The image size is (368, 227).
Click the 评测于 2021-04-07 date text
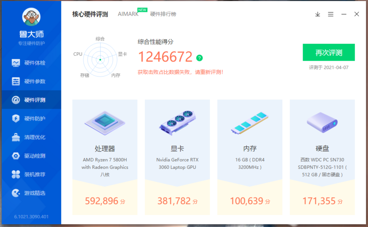point(328,68)
